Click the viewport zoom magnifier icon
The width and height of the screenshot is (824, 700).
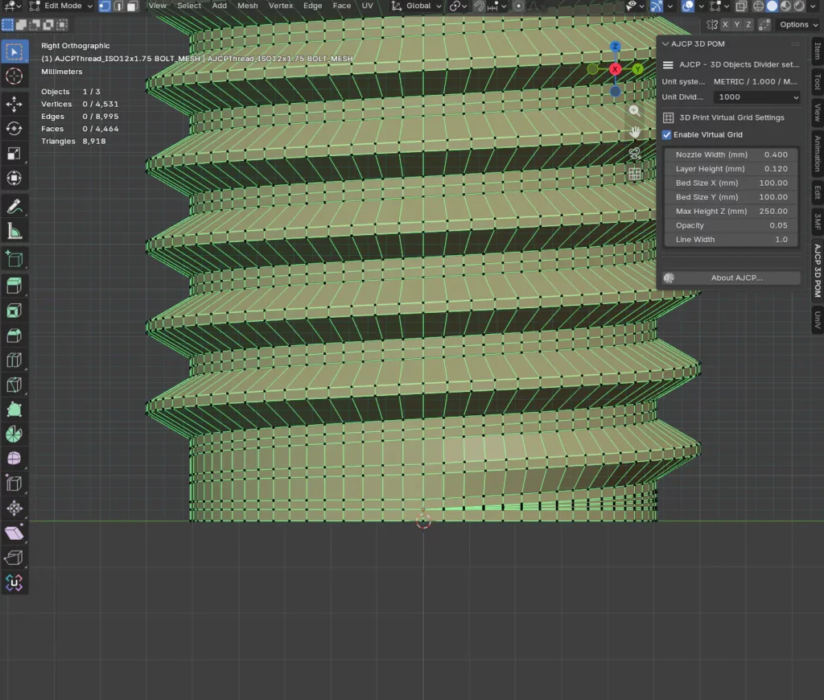(x=635, y=110)
